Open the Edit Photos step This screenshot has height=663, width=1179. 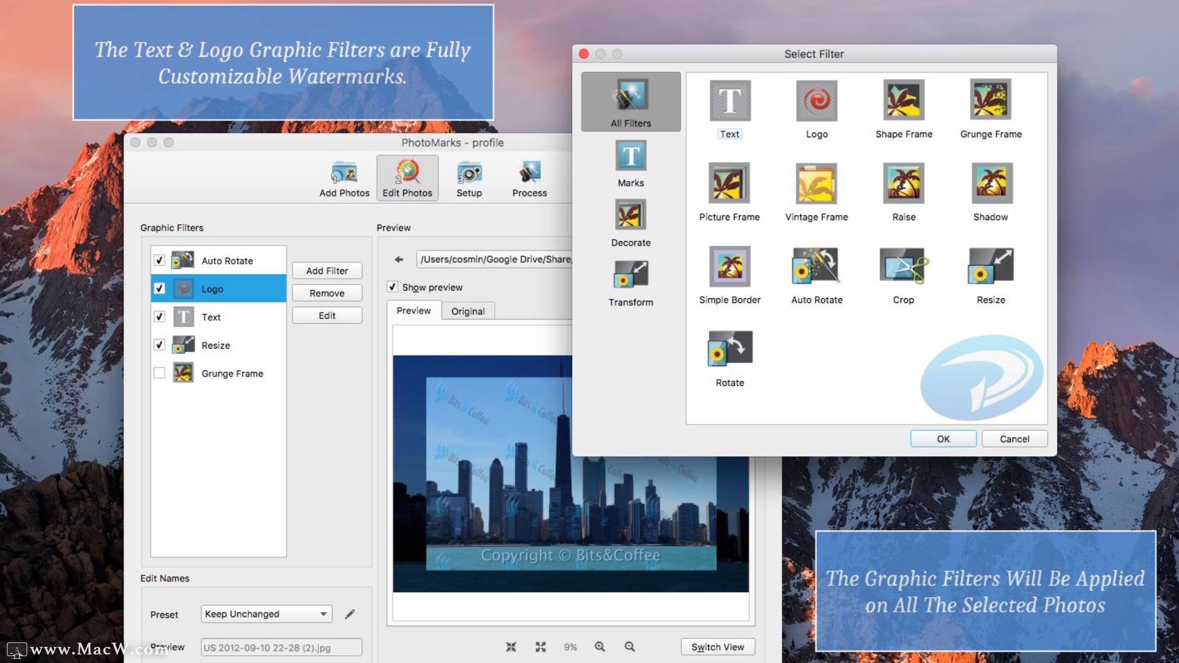[x=408, y=179]
